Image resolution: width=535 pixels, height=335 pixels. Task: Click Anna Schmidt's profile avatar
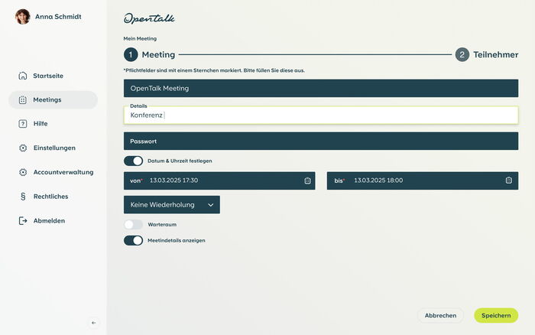tap(23, 16)
